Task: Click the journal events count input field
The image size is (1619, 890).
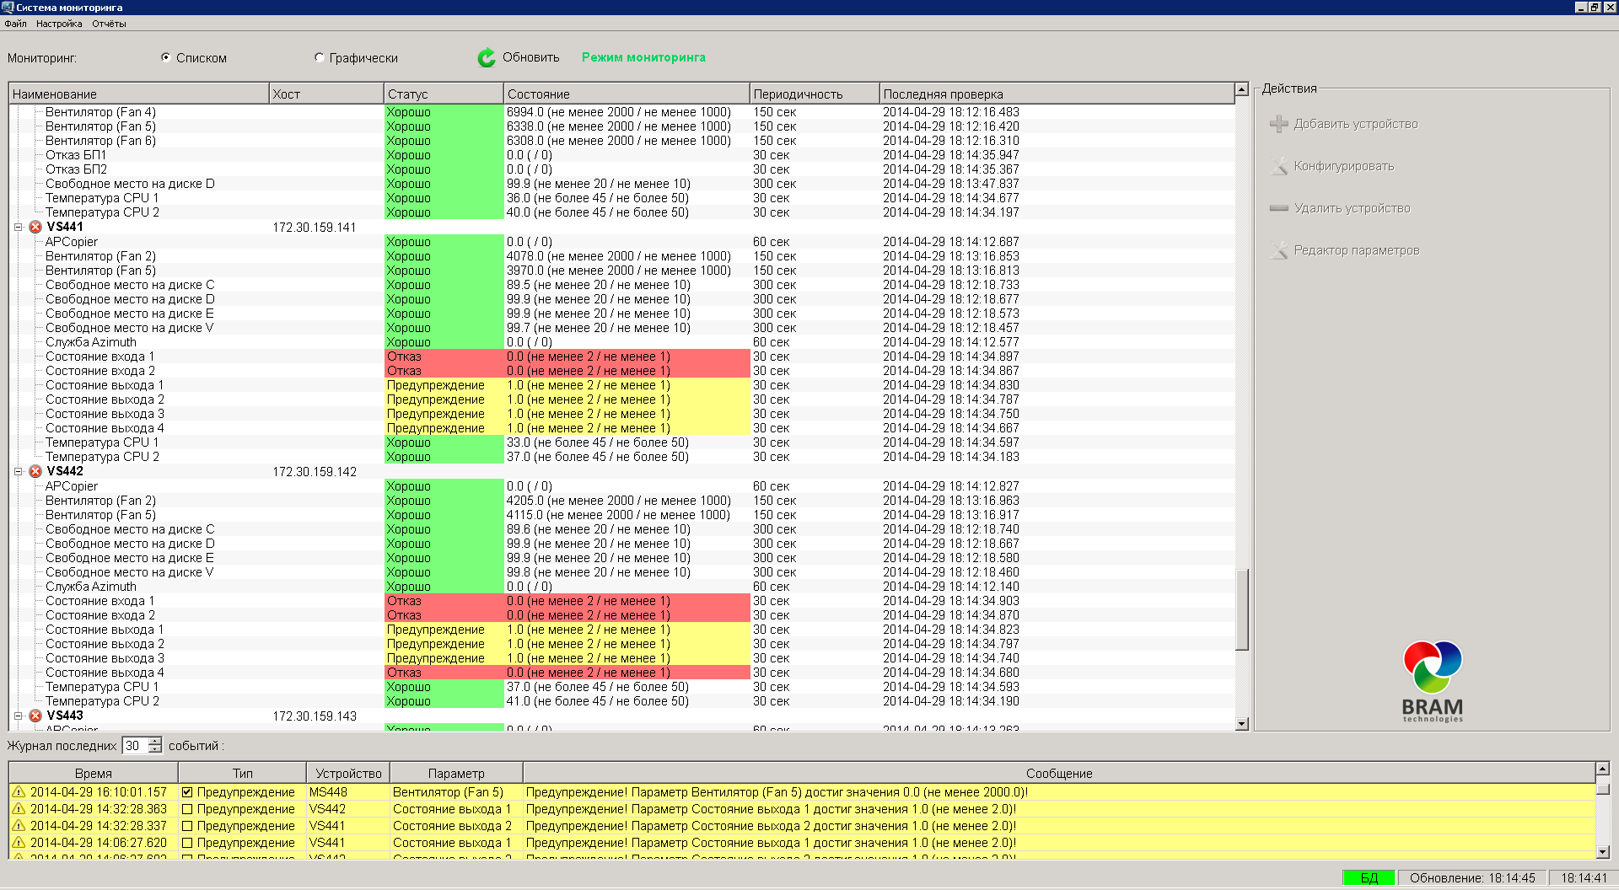Action: tap(135, 746)
